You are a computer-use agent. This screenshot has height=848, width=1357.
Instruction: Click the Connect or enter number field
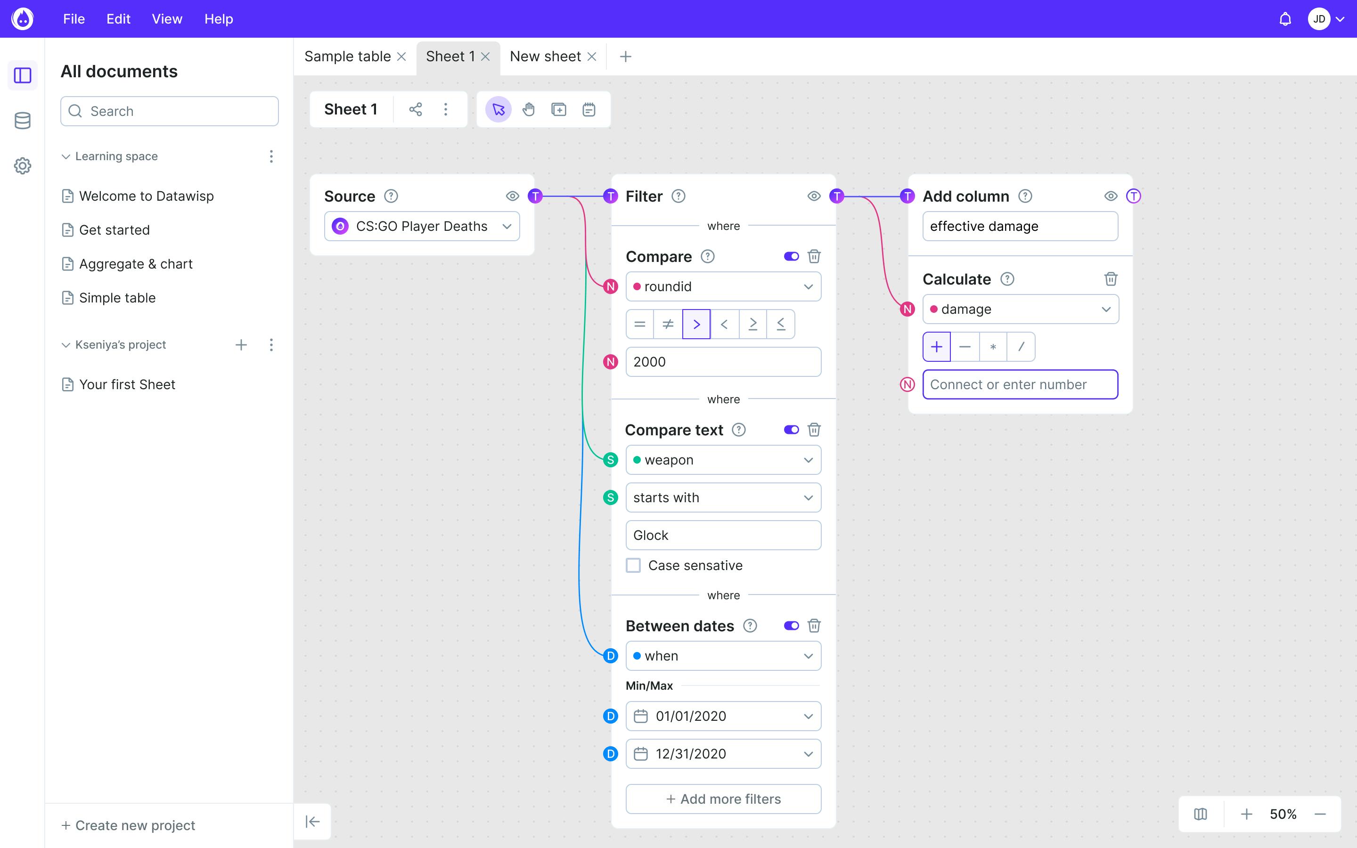[x=1020, y=385]
